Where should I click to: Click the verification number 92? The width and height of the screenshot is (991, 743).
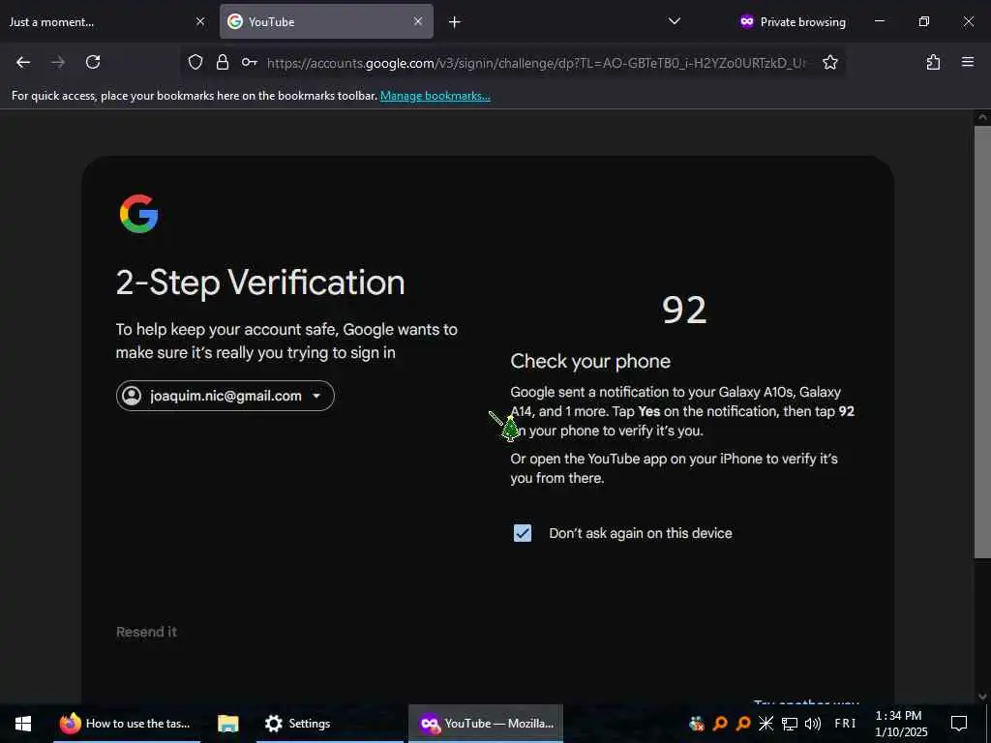pos(684,311)
